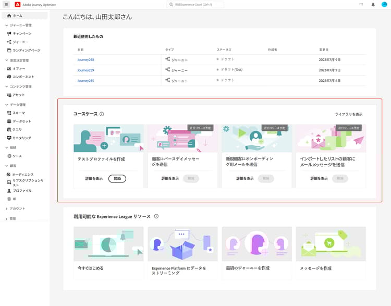Open the Journey258 link

coord(85,60)
